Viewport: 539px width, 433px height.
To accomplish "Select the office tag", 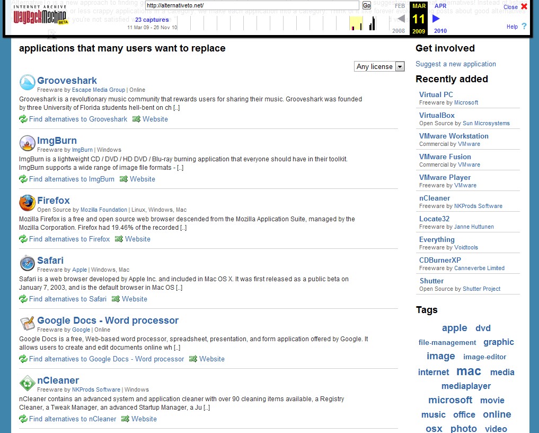I will coord(464,414).
